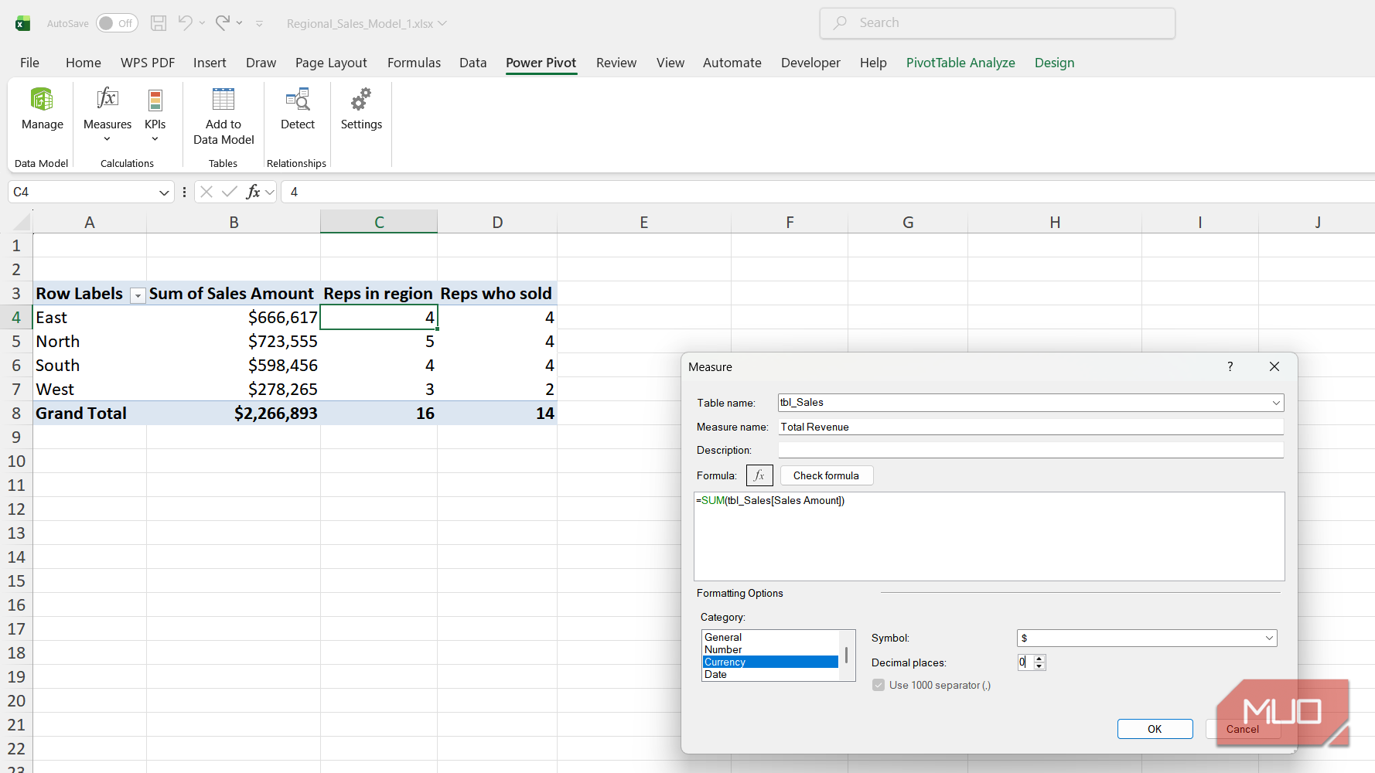Click the Category list scrollbar

click(x=847, y=656)
